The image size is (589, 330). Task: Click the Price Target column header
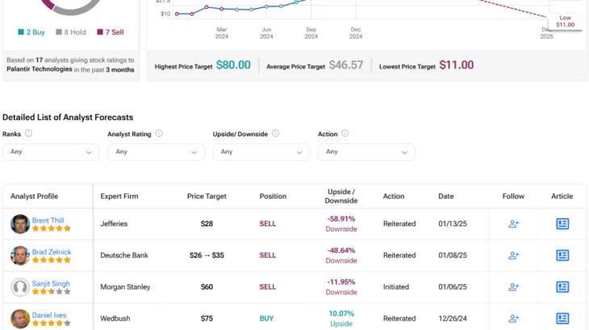pyautogui.click(x=207, y=196)
